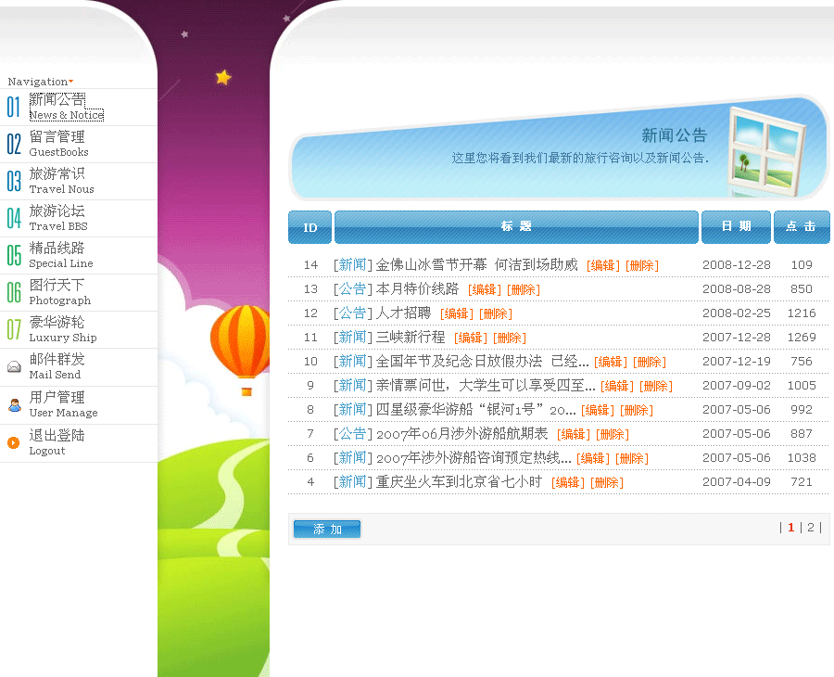Edit the 人才招聘 notice
This screenshot has width=834, height=677.
click(457, 314)
